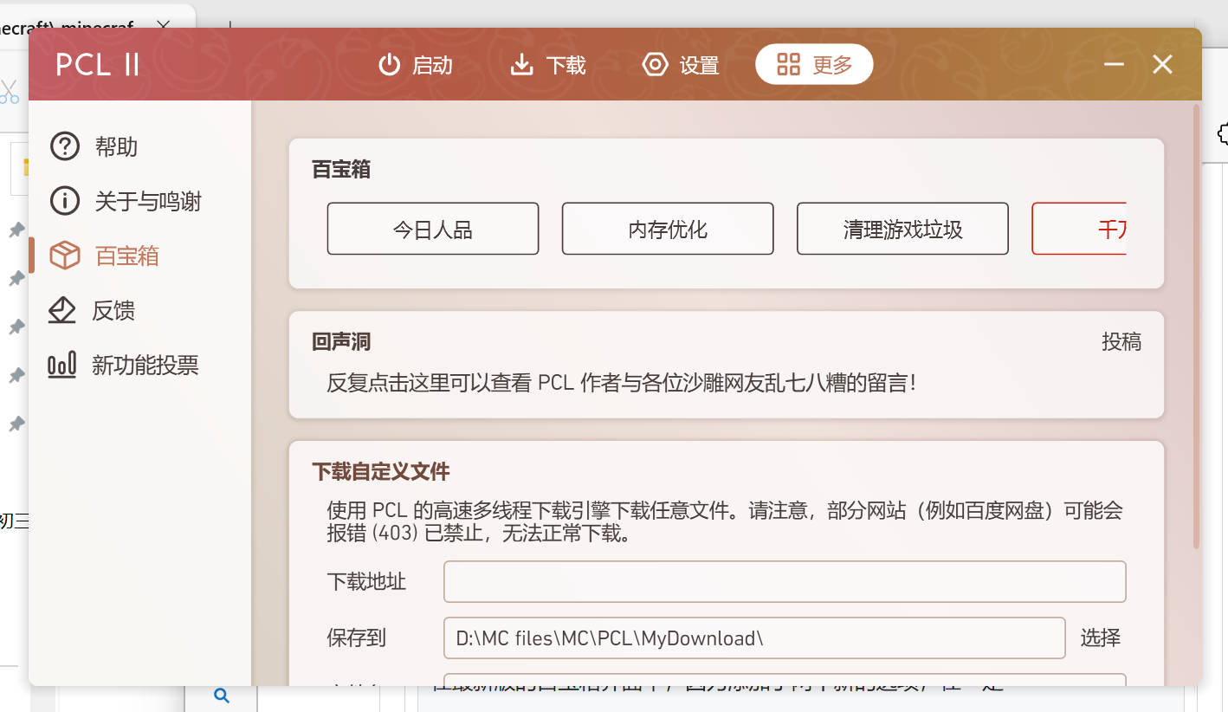Click the blue search magnifier at bottom left
The image size is (1228, 712).
pyautogui.click(x=220, y=695)
